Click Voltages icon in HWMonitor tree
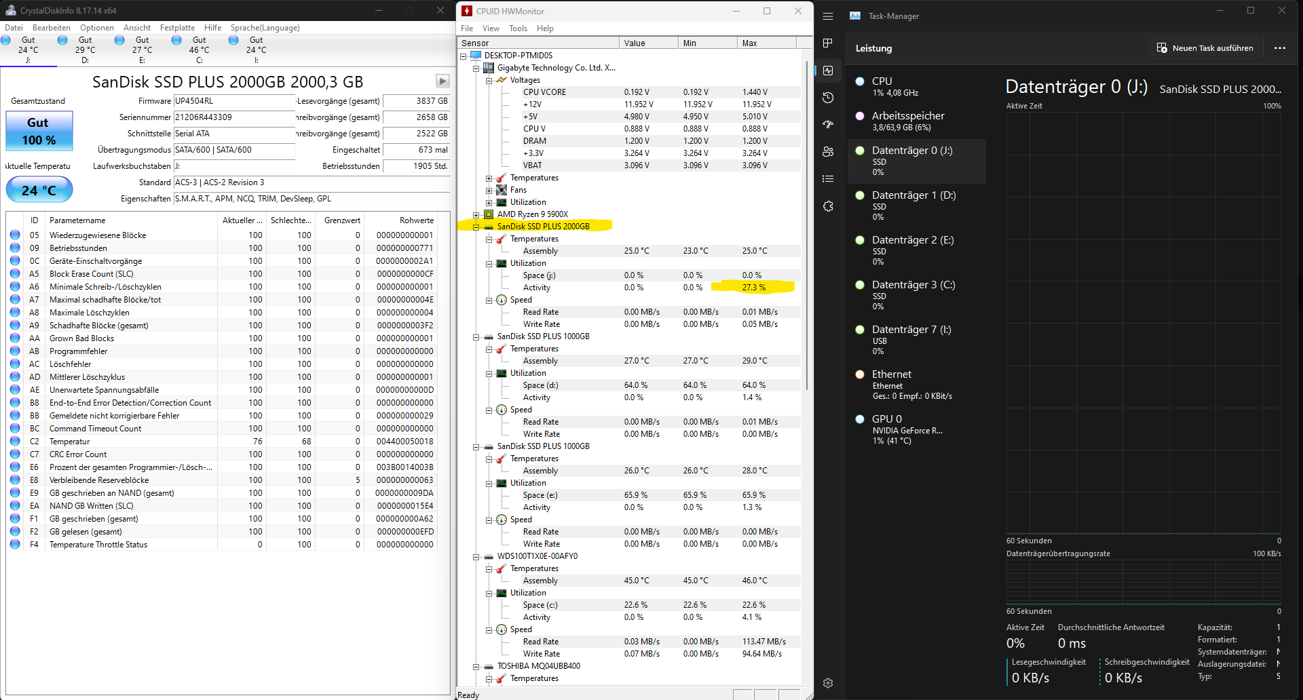The image size is (1303, 700). pos(502,80)
